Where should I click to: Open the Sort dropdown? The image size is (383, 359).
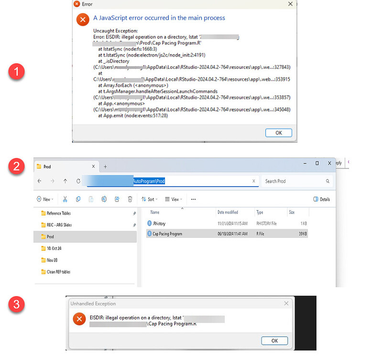[x=149, y=199]
